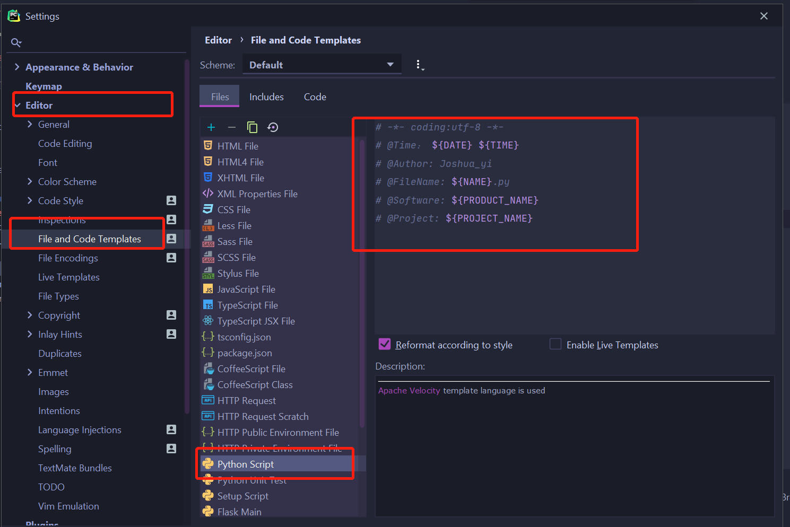Click the tsconfig.json braces icon
The width and height of the screenshot is (790, 527).
(x=208, y=337)
